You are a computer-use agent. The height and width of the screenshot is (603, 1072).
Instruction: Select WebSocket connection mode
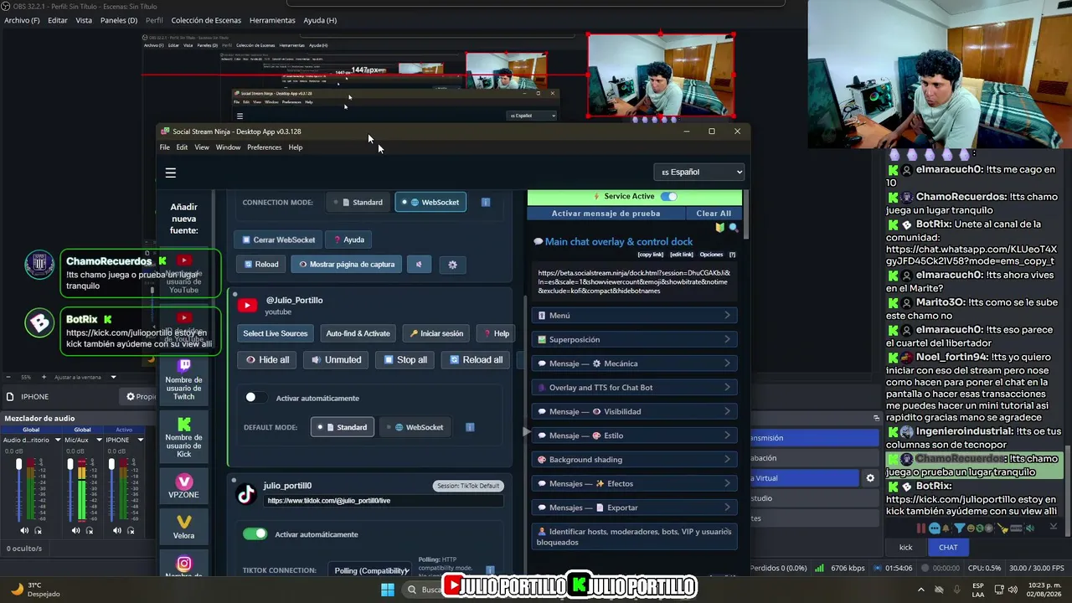coord(430,203)
